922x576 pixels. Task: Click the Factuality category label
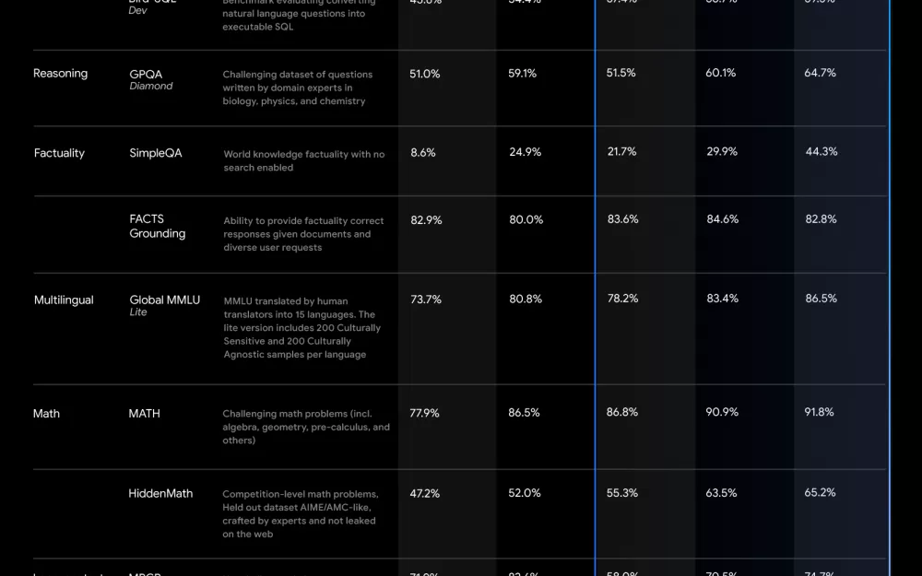pos(59,153)
